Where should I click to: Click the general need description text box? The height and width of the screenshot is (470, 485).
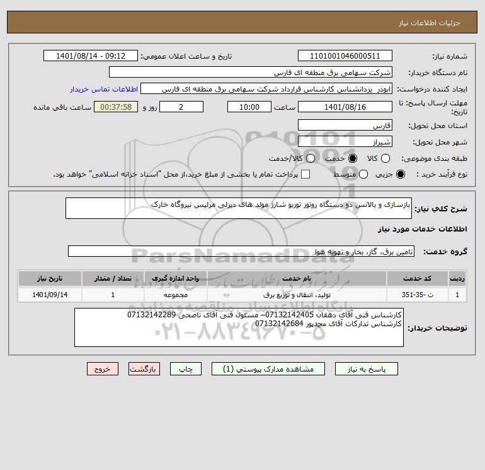point(239,208)
